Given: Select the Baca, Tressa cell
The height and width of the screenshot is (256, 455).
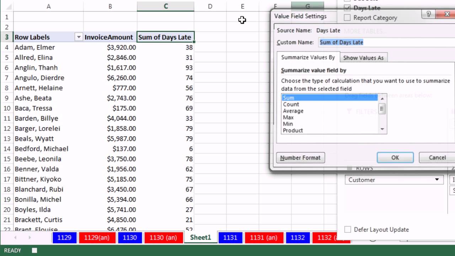Looking at the screenshot, I should click(48, 108).
